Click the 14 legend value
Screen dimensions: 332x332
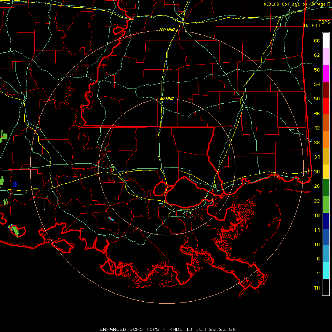tap(317, 230)
